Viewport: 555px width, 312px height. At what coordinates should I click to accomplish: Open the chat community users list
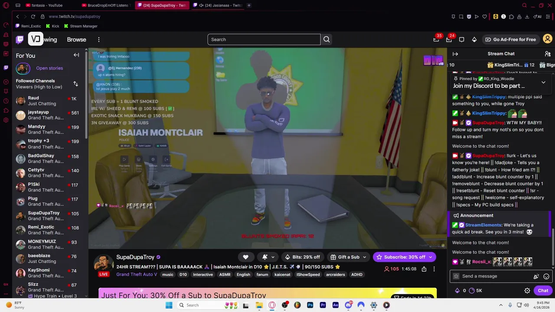pyautogui.click(x=548, y=54)
